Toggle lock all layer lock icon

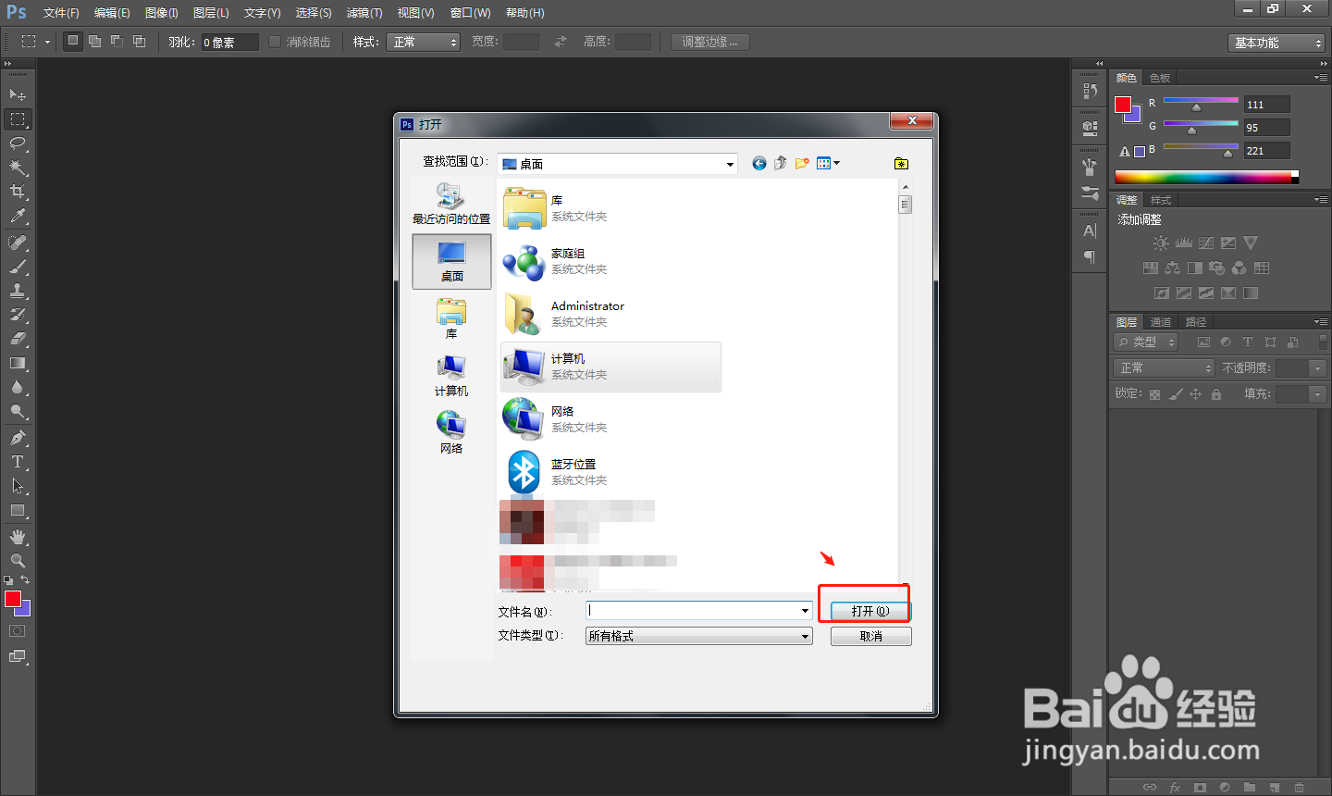tap(1216, 394)
